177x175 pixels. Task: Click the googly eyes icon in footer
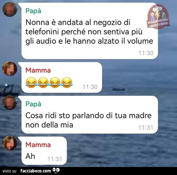coord(56,171)
